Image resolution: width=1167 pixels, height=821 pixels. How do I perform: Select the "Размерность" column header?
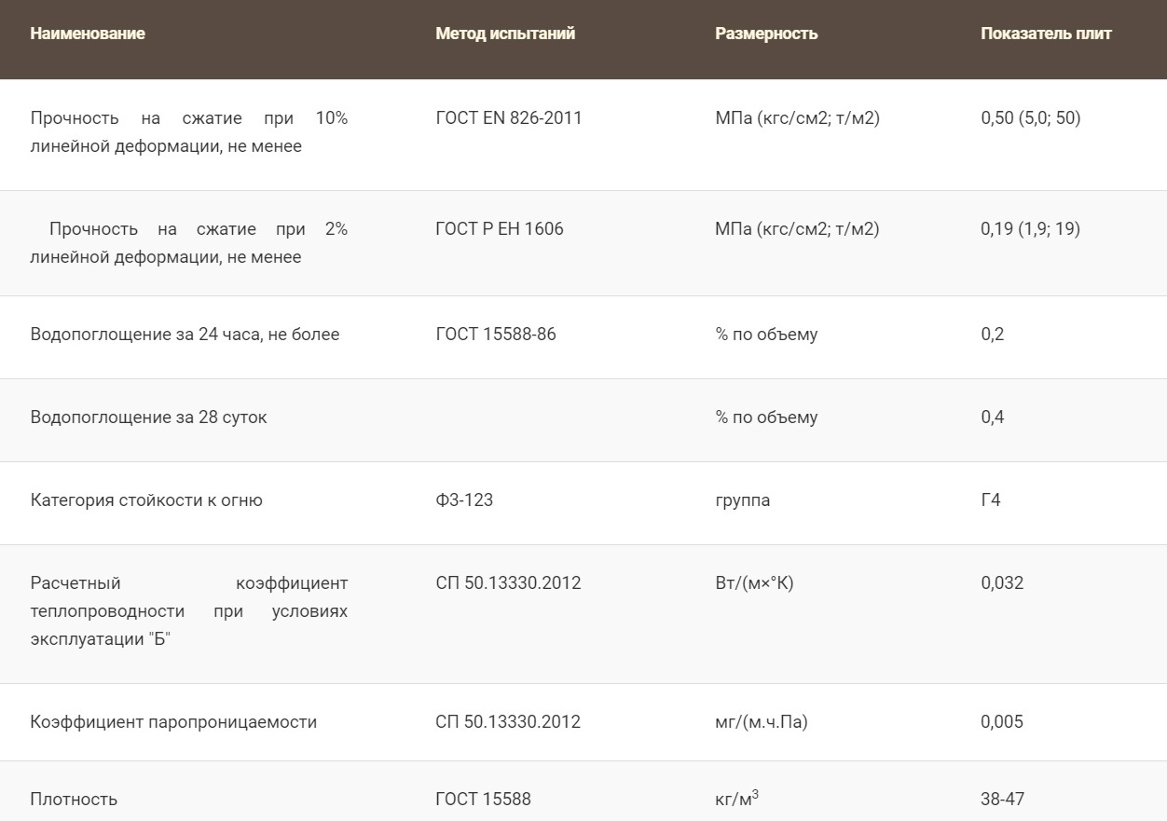766,34
